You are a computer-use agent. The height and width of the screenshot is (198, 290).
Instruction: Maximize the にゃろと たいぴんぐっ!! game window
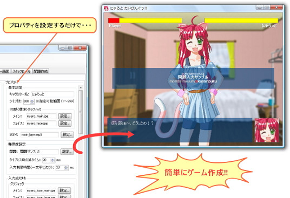(267, 8)
